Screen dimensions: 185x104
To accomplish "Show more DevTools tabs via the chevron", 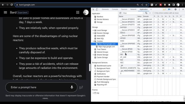I will (x=151, y=9).
